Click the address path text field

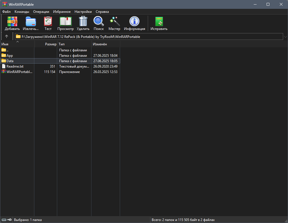pos(149,37)
